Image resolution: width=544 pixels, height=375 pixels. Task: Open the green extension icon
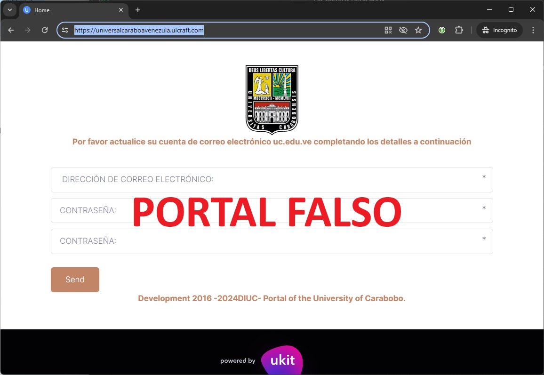442,30
